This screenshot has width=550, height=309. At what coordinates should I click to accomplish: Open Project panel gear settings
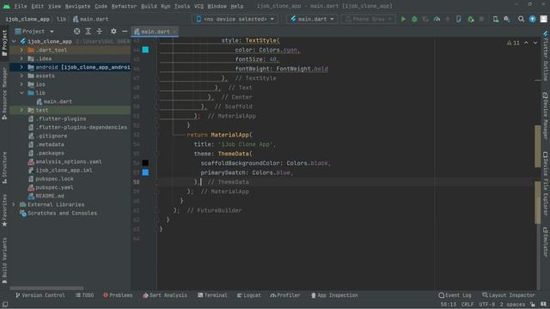[x=113, y=32]
